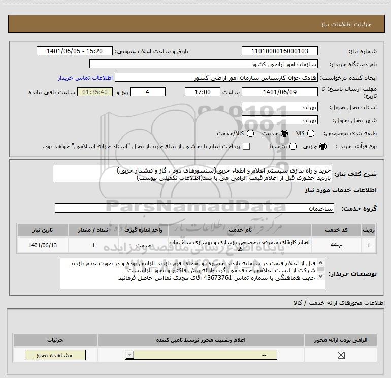The width and height of the screenshot is (391, 378).
Task: Click the گروه خدمت field ساختمان
Action: pos(194,208)
